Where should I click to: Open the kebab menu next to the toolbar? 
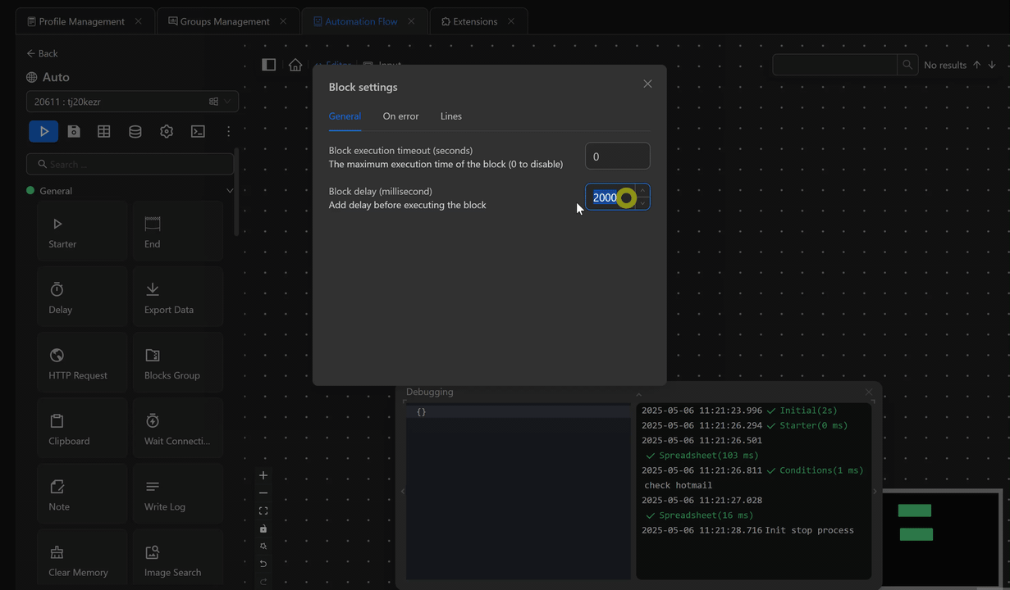tap(229, 131)
